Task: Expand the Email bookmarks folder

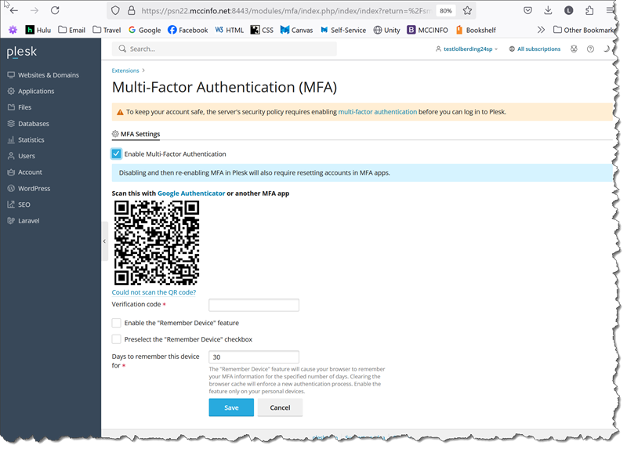Action: coord(72,30)
